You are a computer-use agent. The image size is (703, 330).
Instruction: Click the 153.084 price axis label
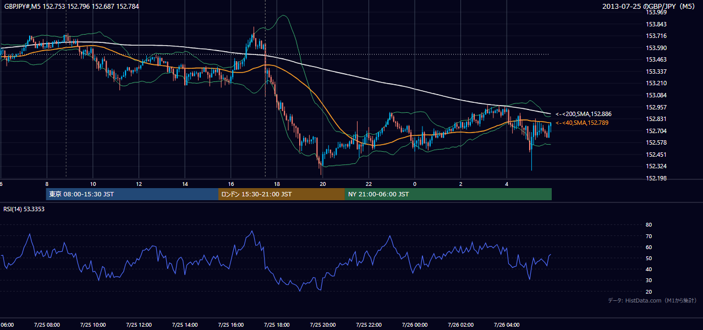point(656,95)
